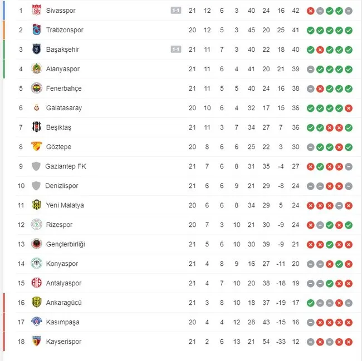Click the Göztepe team logo
Screen dimensions: 362x361
click(x=37, y=147)
